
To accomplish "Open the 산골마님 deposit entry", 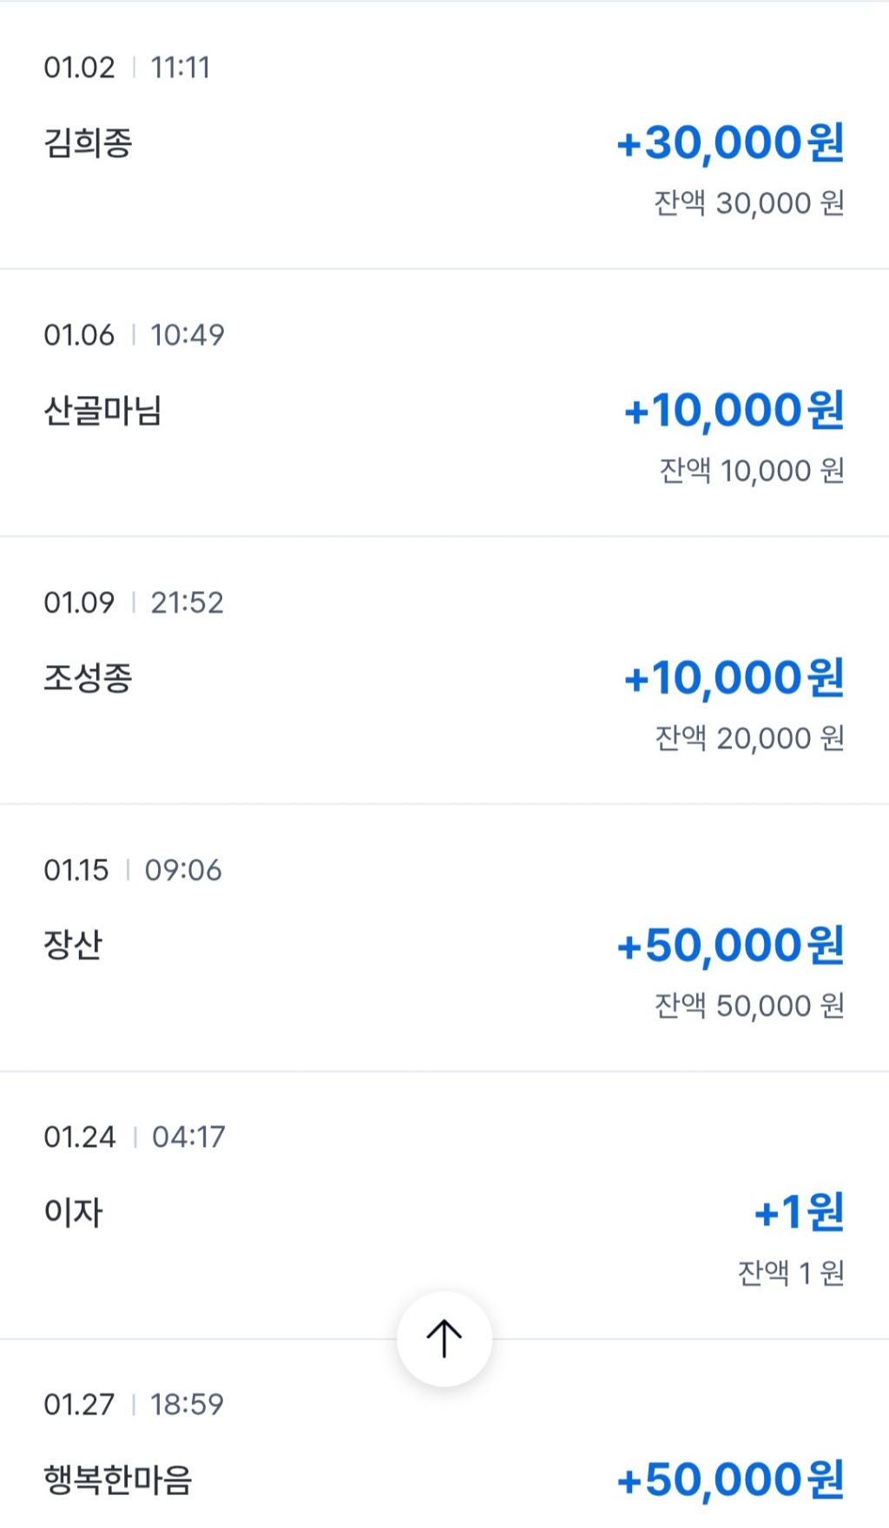I will pos(102,411).
